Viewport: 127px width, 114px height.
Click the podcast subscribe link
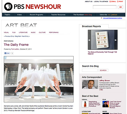point(114,15)
